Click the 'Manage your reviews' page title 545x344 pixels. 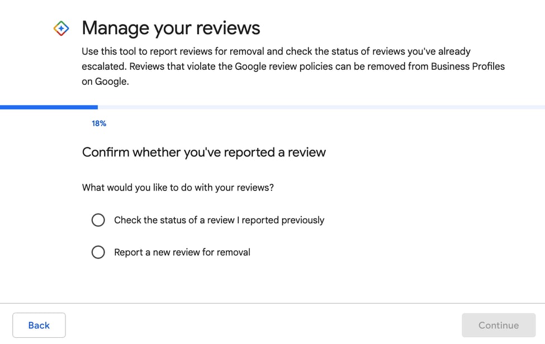[x=170, y=28]
